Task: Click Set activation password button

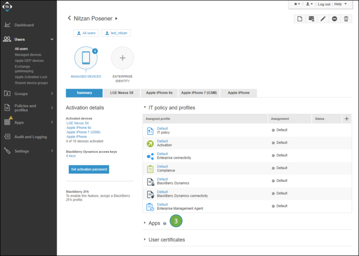Action: point(88,169)
